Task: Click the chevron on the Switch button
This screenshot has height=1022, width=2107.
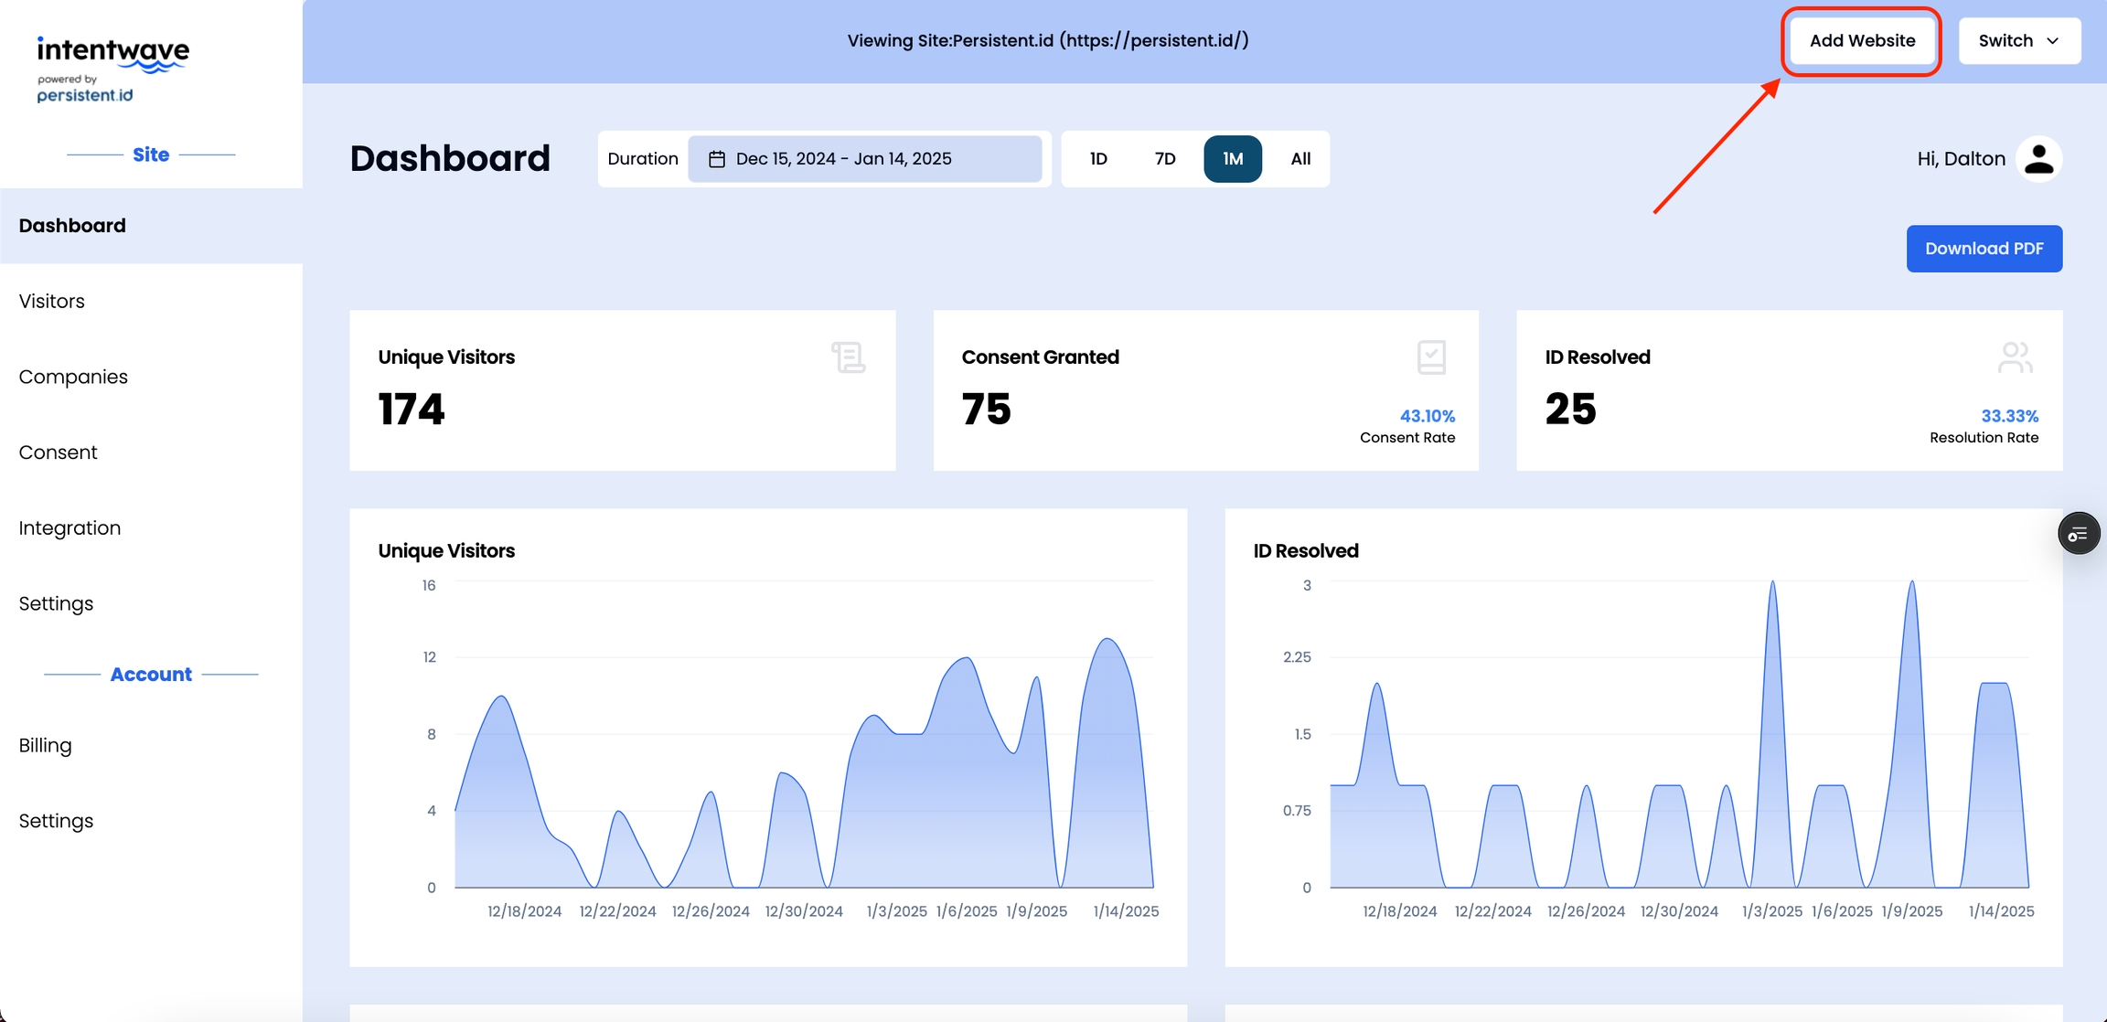Action: click(x=2053, y=41)
